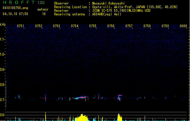This screenshot has height=121, width=190.
Task: Click the Observer label
Action: (61, 3)
